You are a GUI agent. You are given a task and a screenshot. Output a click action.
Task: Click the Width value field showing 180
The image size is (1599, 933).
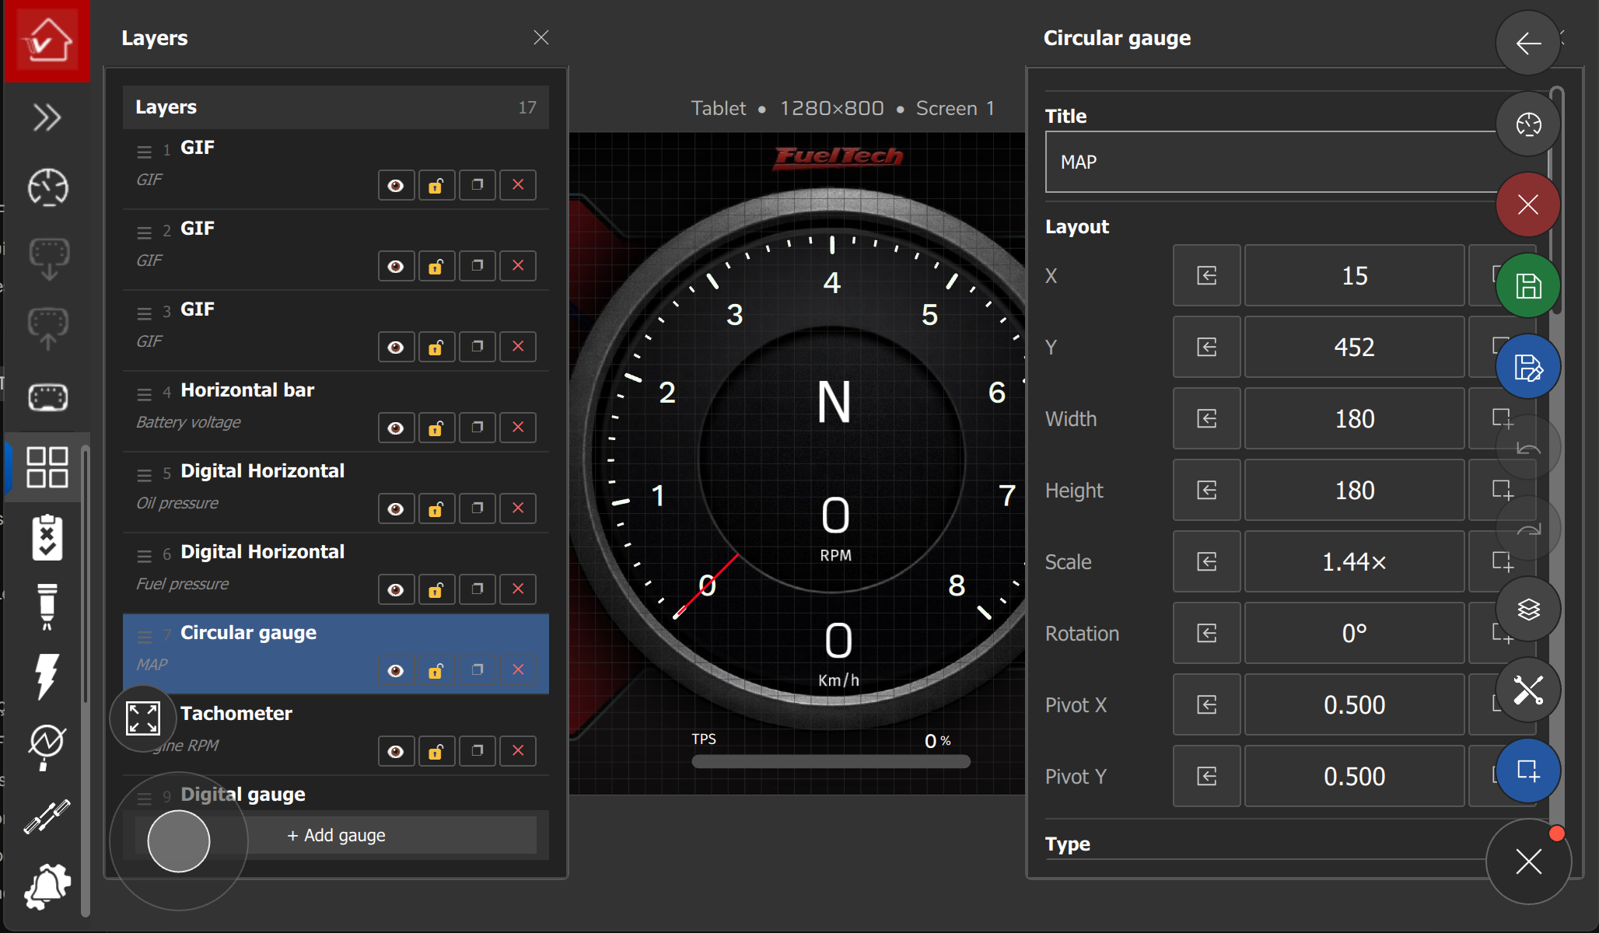click(1354, 418)
